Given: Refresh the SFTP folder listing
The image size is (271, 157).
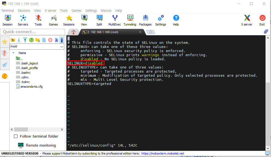Looking at the screenshot, I should pyautogui.click(x=31, y=40).
